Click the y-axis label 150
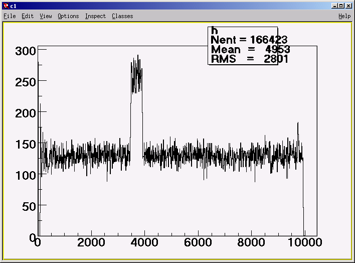Screen dimensions: 355x263 [26, 145]
